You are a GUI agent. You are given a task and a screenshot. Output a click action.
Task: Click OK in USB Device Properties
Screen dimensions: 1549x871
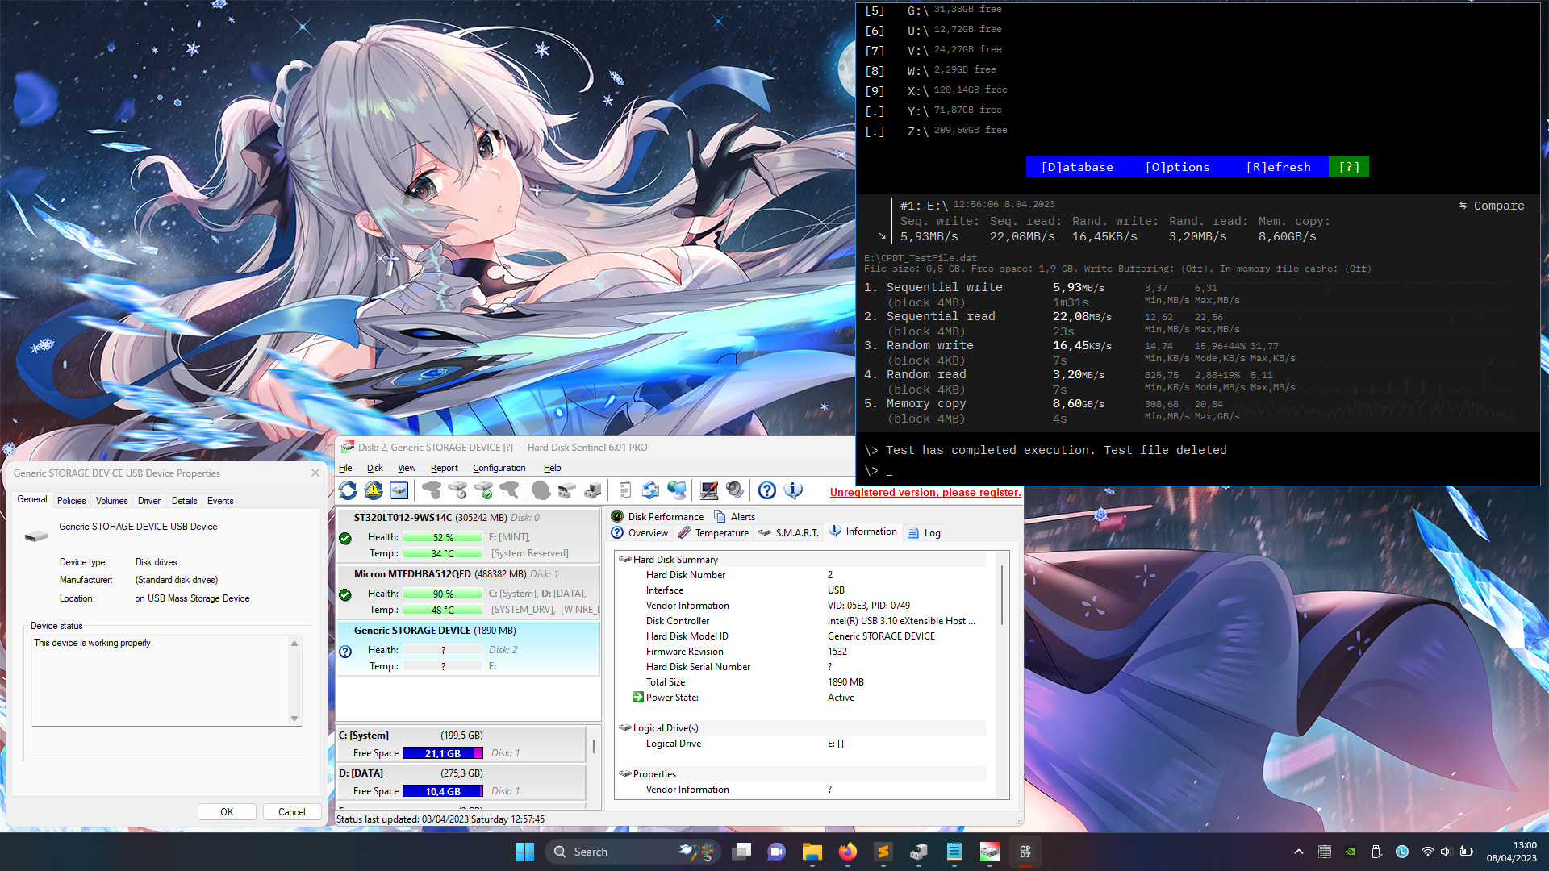227,812
